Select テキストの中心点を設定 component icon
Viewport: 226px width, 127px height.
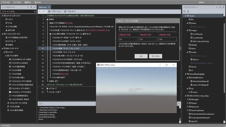[10, 63]
